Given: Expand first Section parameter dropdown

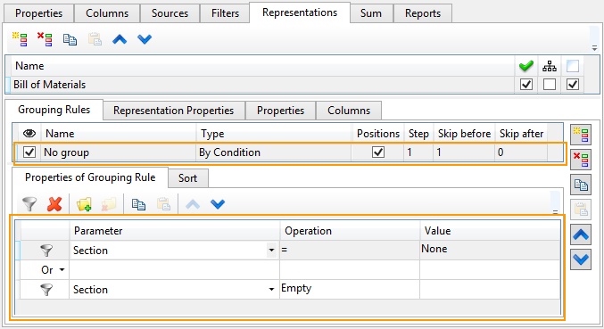Looking at the screenshot, I should click(271, 251).
